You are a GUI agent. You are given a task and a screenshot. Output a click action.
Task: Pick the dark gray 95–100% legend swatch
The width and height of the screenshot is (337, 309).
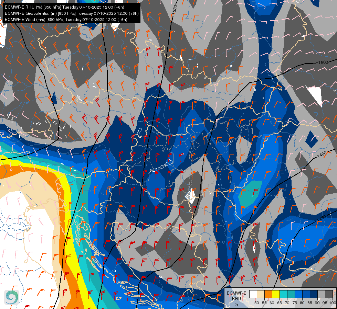click(329, 294)
